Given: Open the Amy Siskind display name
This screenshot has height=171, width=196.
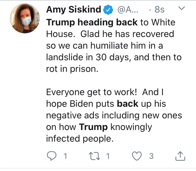Looking at the screenshot, I should [73, 9].
